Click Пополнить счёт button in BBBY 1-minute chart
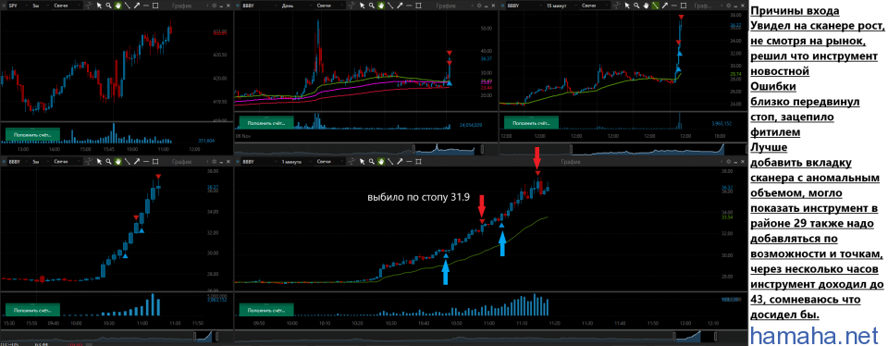888x346 pixels. [266, 310]
